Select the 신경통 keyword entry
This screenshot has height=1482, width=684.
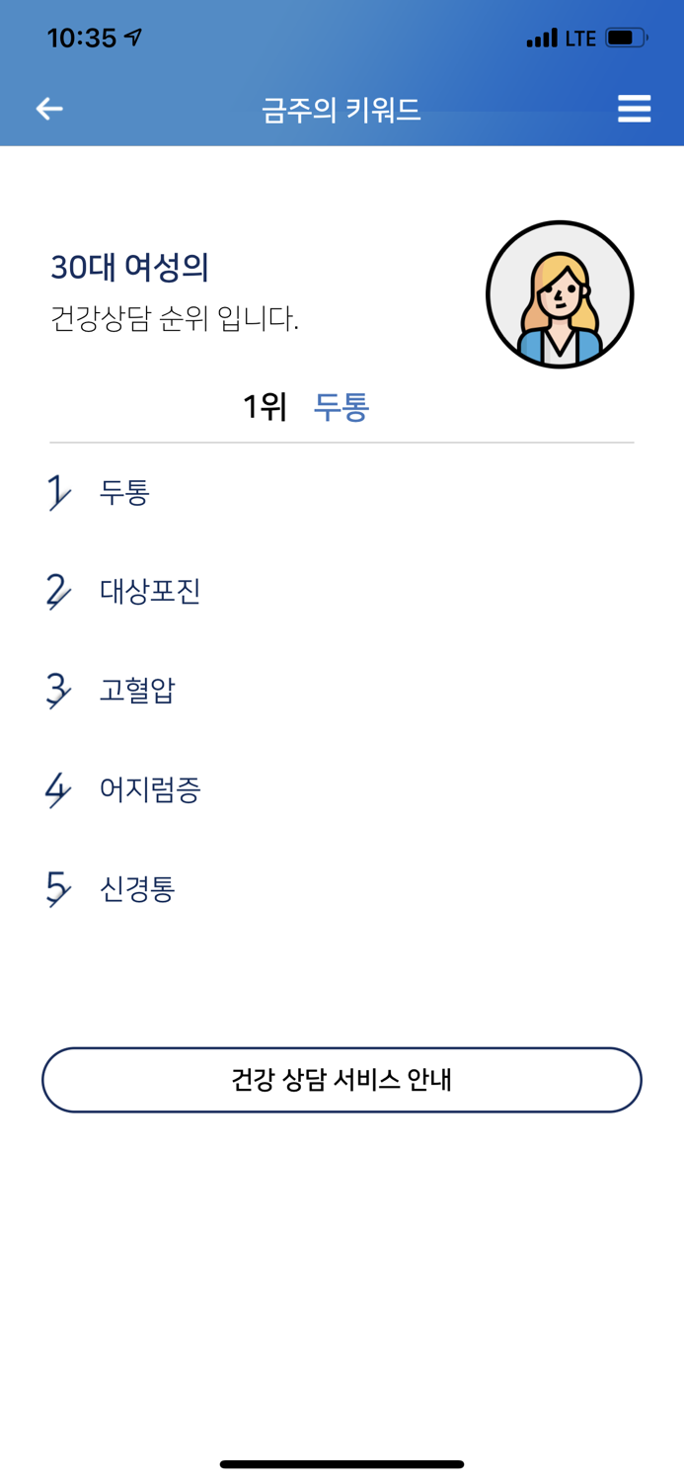coord(136,888)
